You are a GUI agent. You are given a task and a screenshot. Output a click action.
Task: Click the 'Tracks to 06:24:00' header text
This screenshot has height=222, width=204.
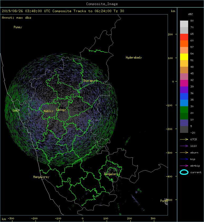(x=93, y=11)
